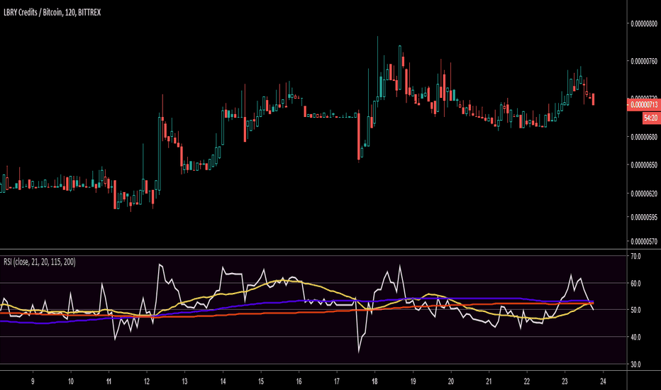Click the 0.00000620 price axis label
Screen dimensions: 661x390
[x=644, y=194]
